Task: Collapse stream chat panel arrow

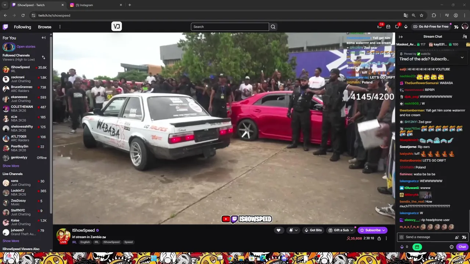Action: click(x=401, y=37)
